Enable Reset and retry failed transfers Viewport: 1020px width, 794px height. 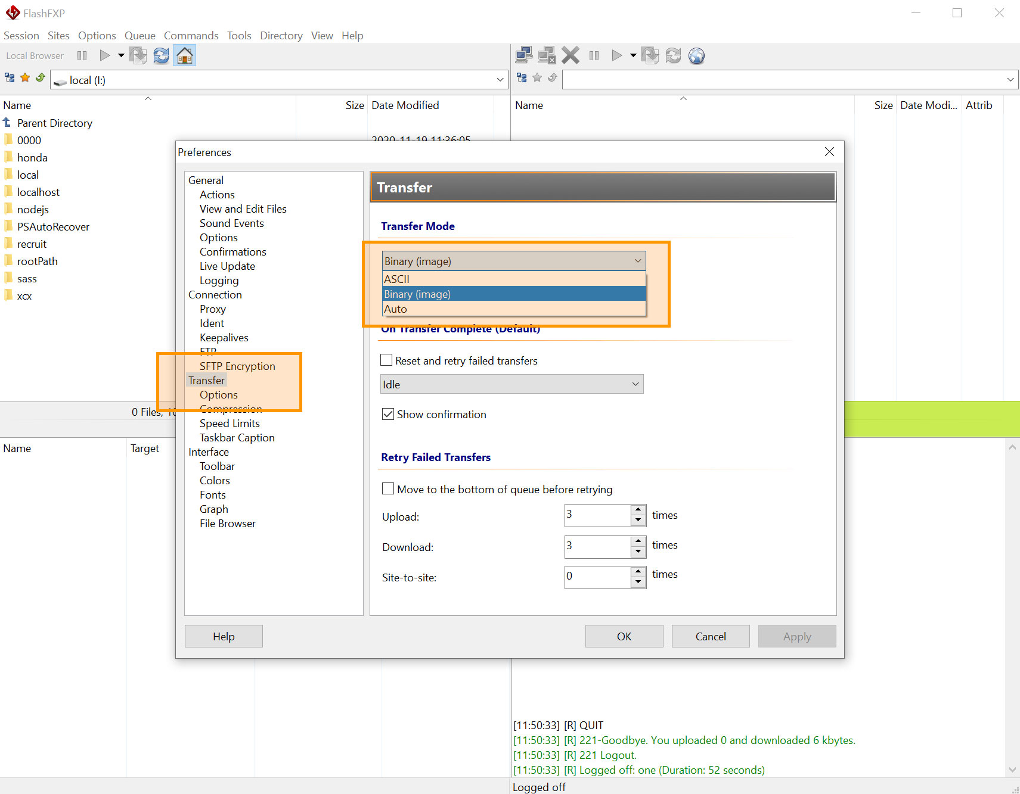386,360
